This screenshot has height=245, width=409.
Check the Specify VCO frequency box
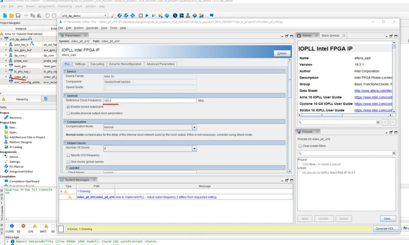pos(68,155)
